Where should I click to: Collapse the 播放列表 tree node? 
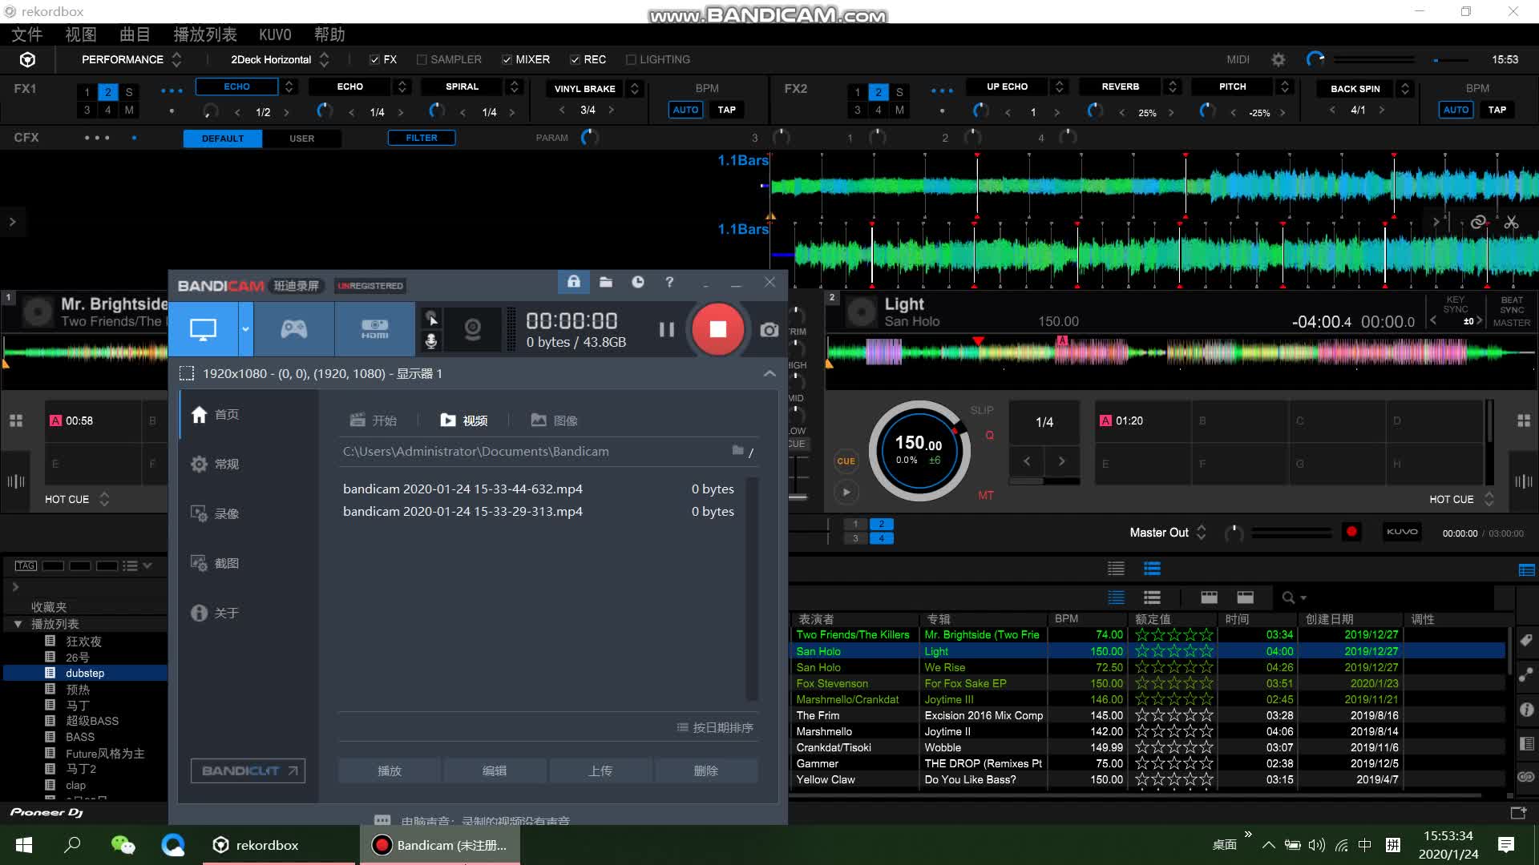click(x=18, y=623)
